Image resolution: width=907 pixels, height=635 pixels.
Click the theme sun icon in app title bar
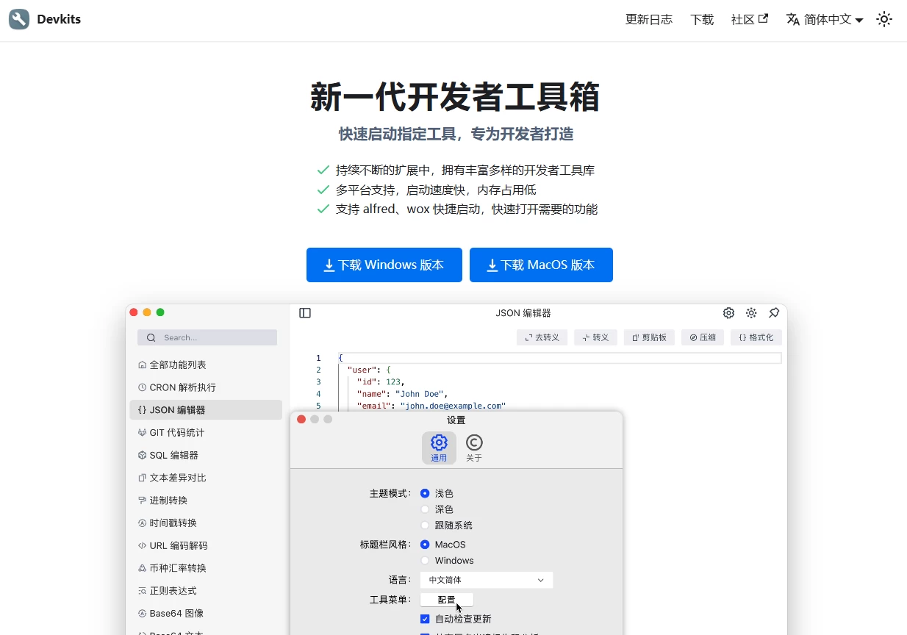pyautogui.click(x=751, y=313)
